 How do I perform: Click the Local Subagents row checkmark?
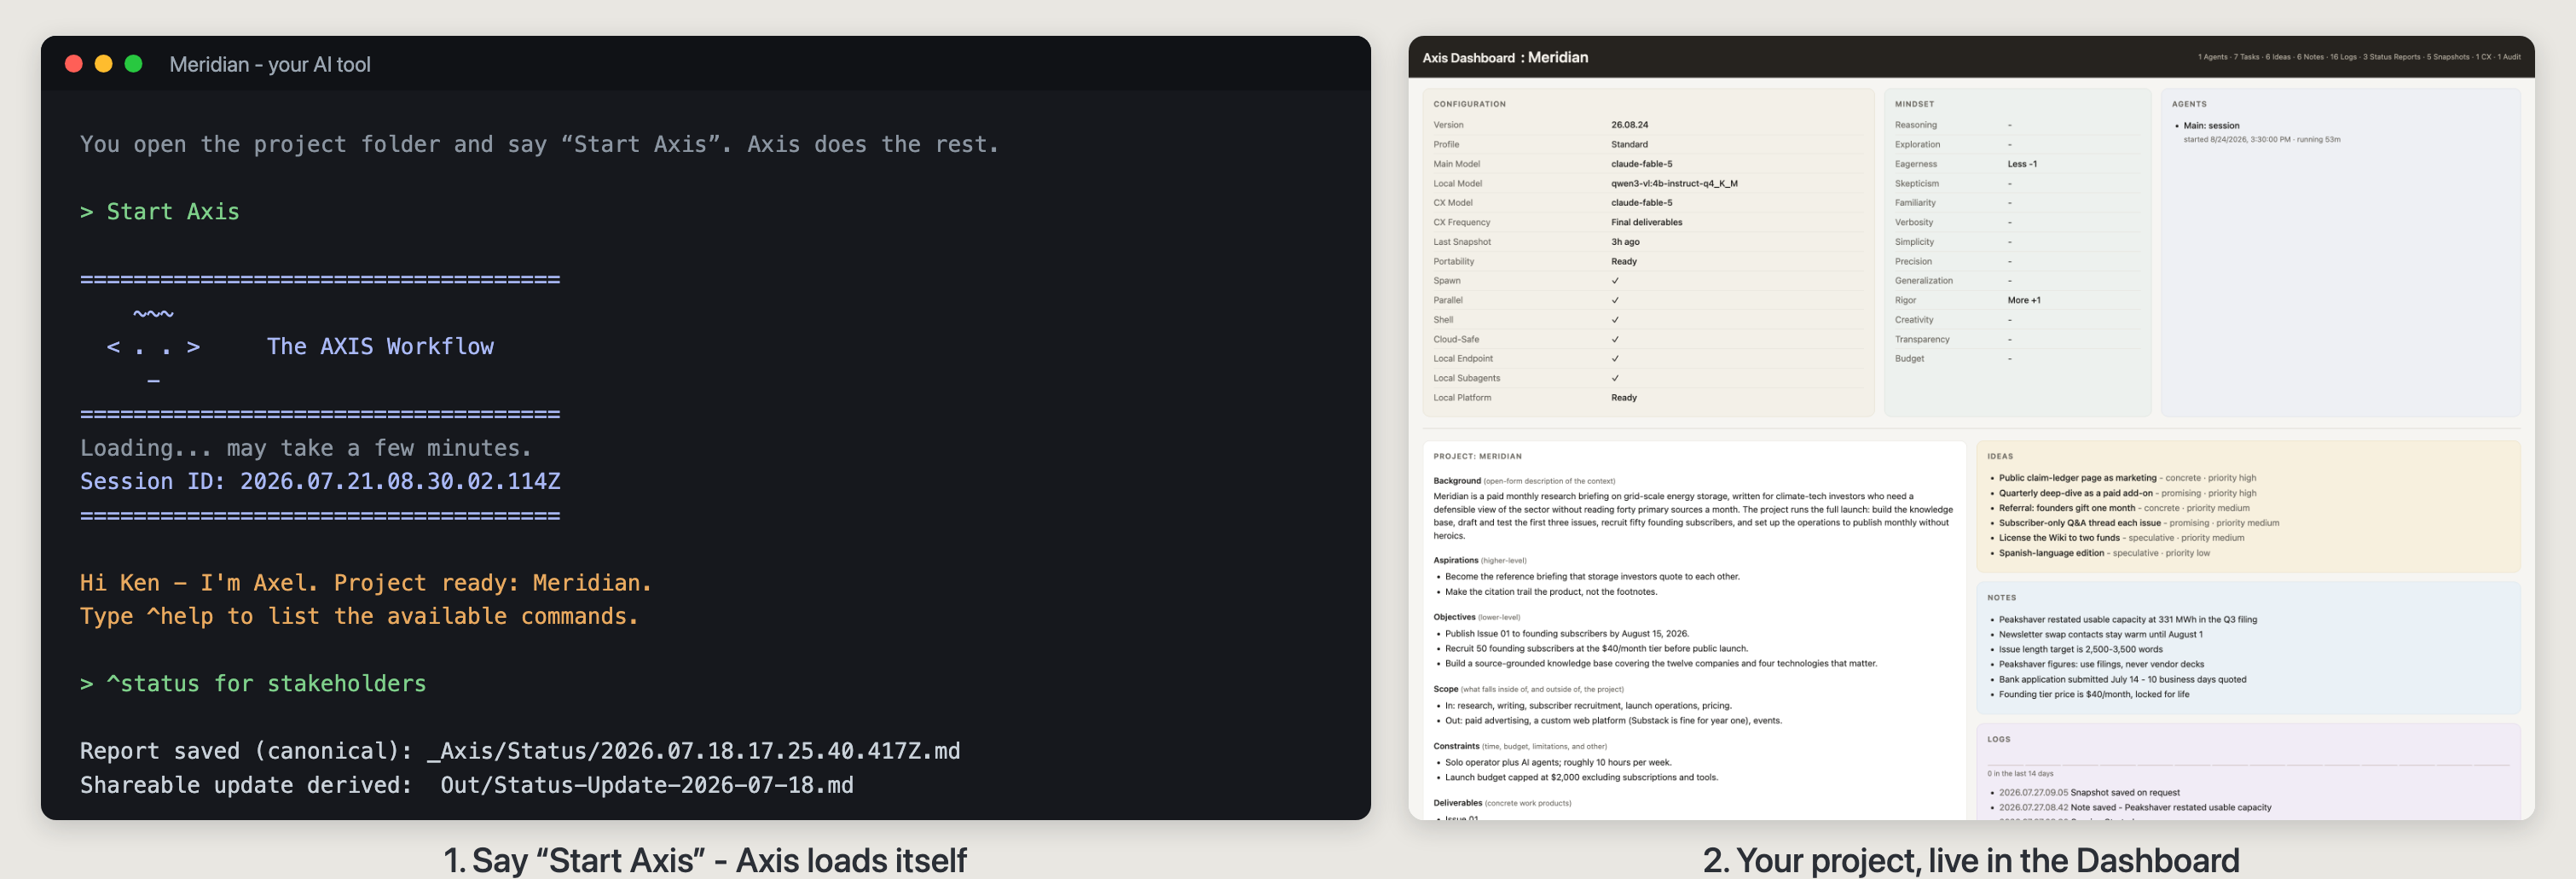[x=1615, y=378]
